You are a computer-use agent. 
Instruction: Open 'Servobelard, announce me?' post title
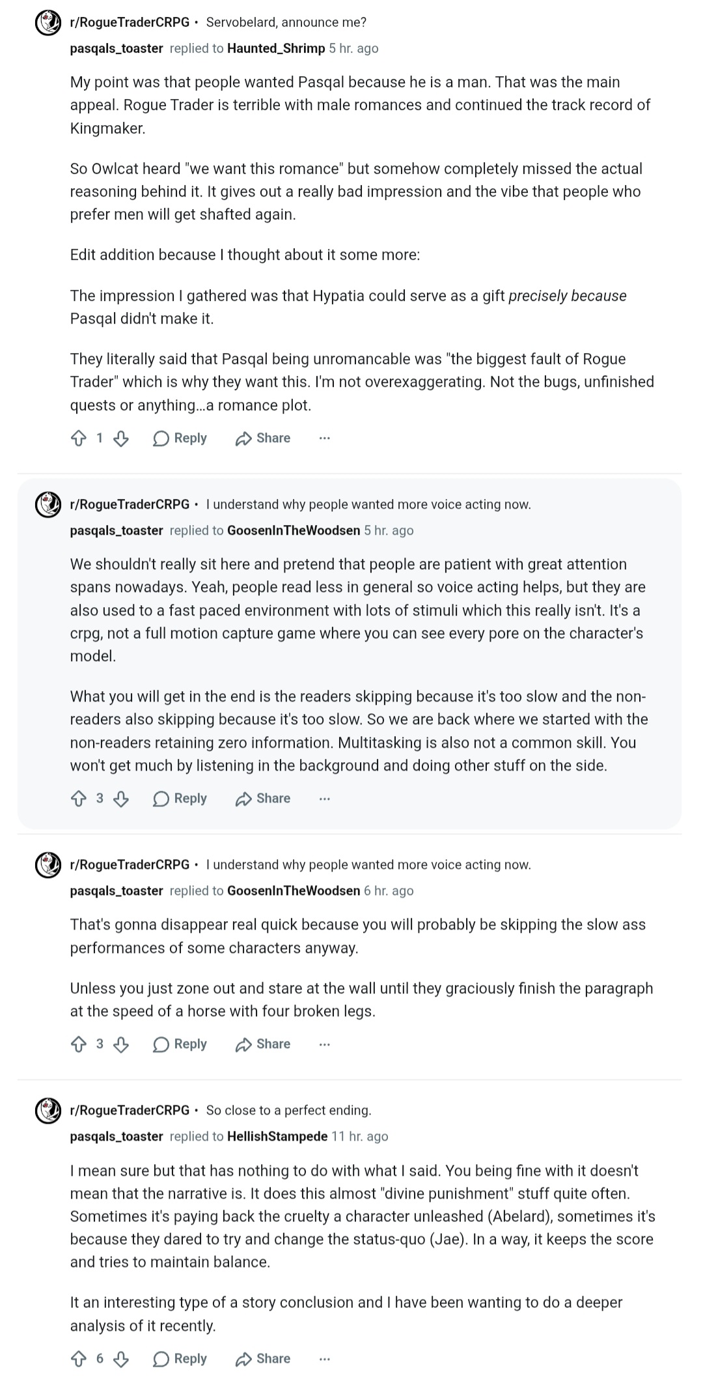(286, 23)
